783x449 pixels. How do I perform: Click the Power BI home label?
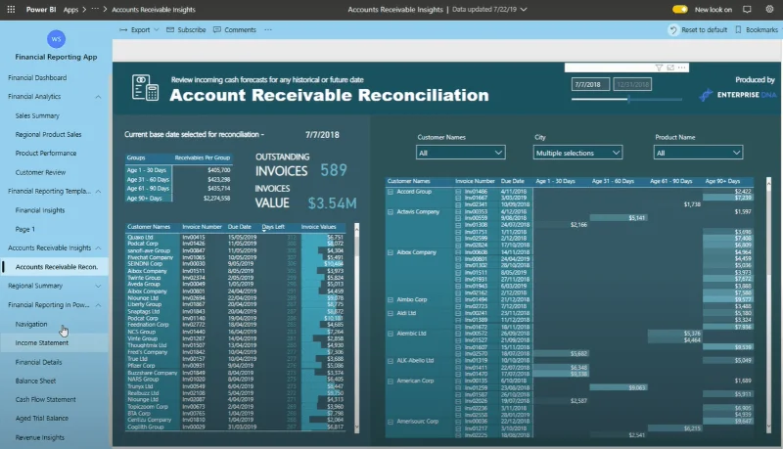[41, 10]
